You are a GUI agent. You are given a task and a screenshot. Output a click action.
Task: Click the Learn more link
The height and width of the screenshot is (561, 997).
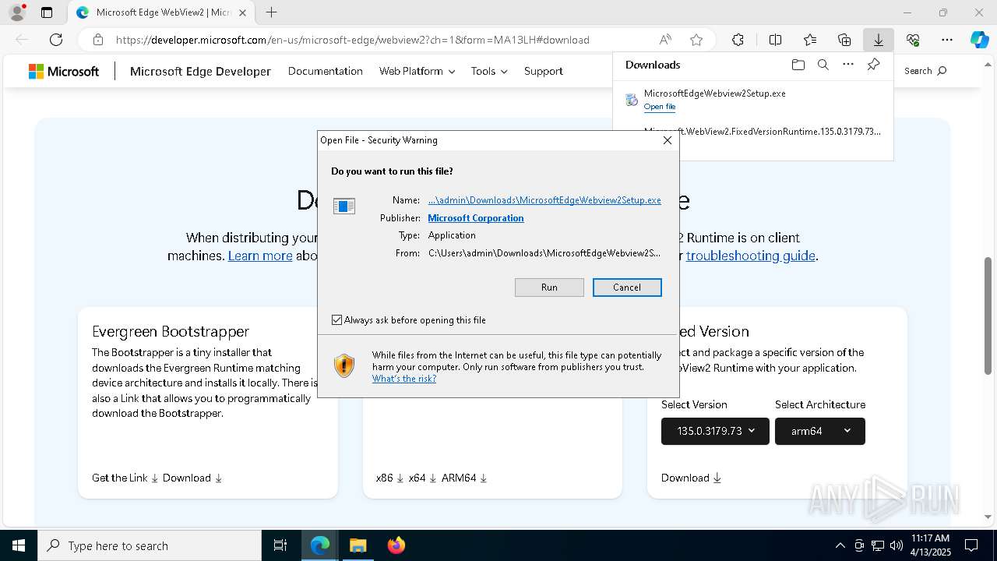pyautogui.click(x=260, y=256)
